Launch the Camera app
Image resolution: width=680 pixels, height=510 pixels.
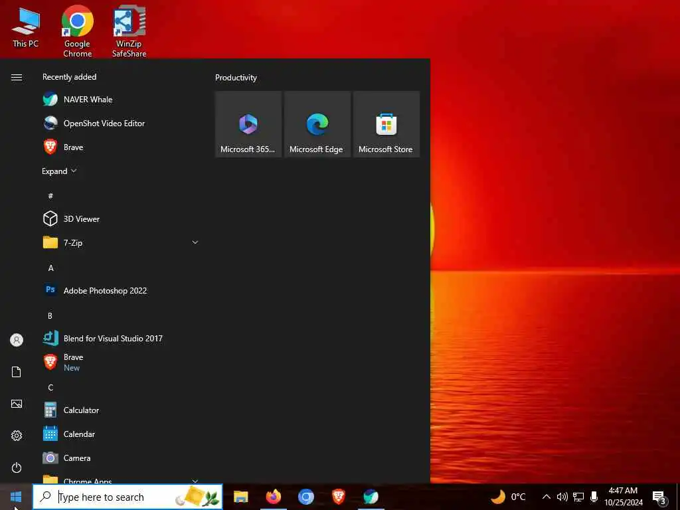pos(120,458)
